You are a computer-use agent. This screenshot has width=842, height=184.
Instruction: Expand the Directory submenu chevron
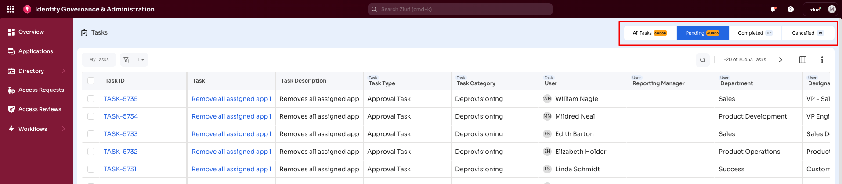(64, 71)
